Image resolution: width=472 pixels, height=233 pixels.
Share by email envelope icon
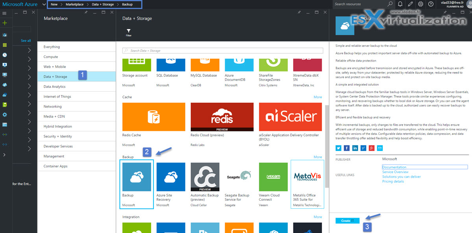pyautogui.click(x=380, y=148)
